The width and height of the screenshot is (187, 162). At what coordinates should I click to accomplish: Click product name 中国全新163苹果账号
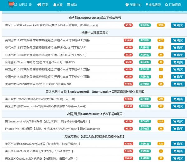click(x=47, y=77)
